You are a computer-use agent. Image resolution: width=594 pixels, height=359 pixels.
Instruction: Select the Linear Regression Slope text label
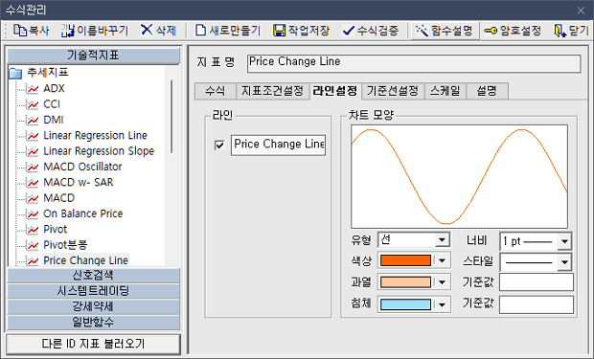(x=99, y=151)
